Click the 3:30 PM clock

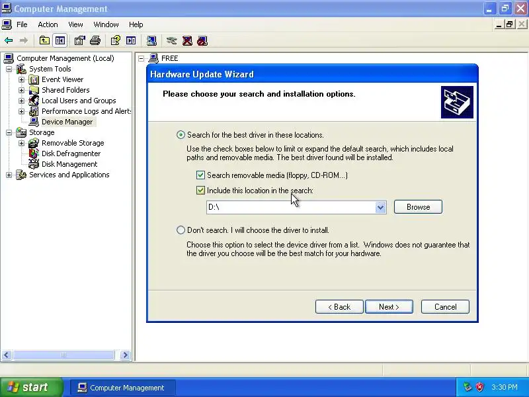(505, 387)
